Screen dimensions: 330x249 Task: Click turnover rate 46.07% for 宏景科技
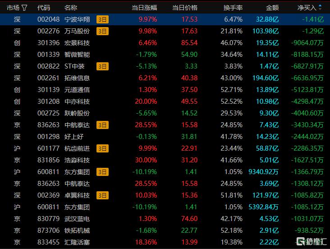click(x=232, y=43)
